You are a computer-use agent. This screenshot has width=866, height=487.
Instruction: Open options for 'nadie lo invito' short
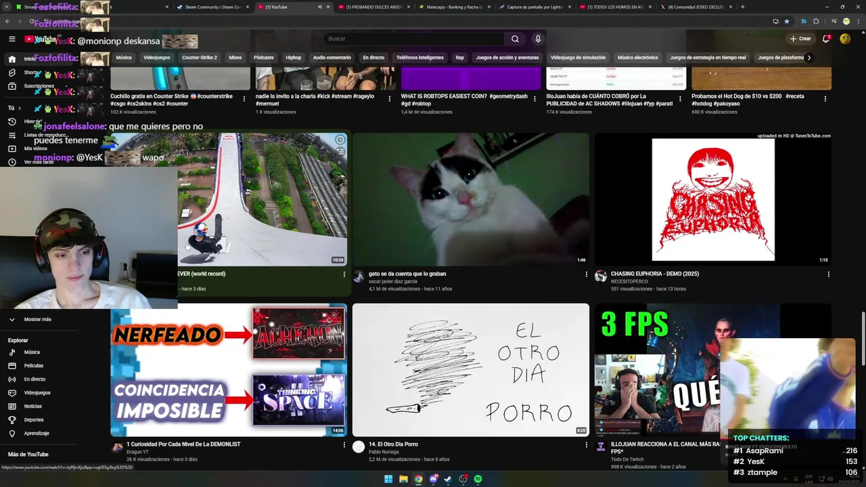[389, 98]
